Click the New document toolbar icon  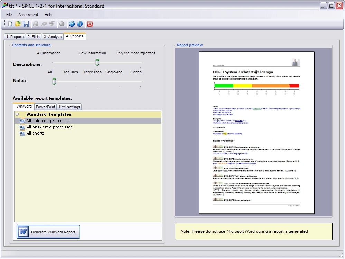coord(10,24)
